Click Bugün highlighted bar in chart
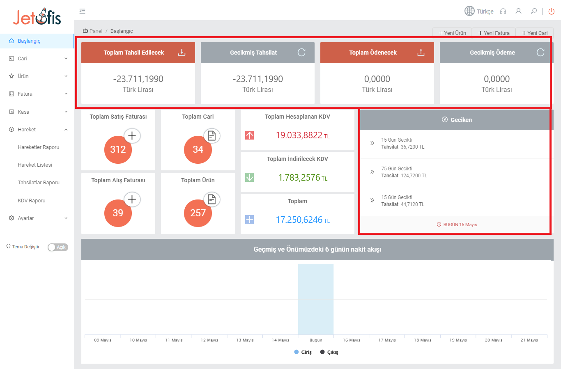561x369 pixels. point(316,299)
